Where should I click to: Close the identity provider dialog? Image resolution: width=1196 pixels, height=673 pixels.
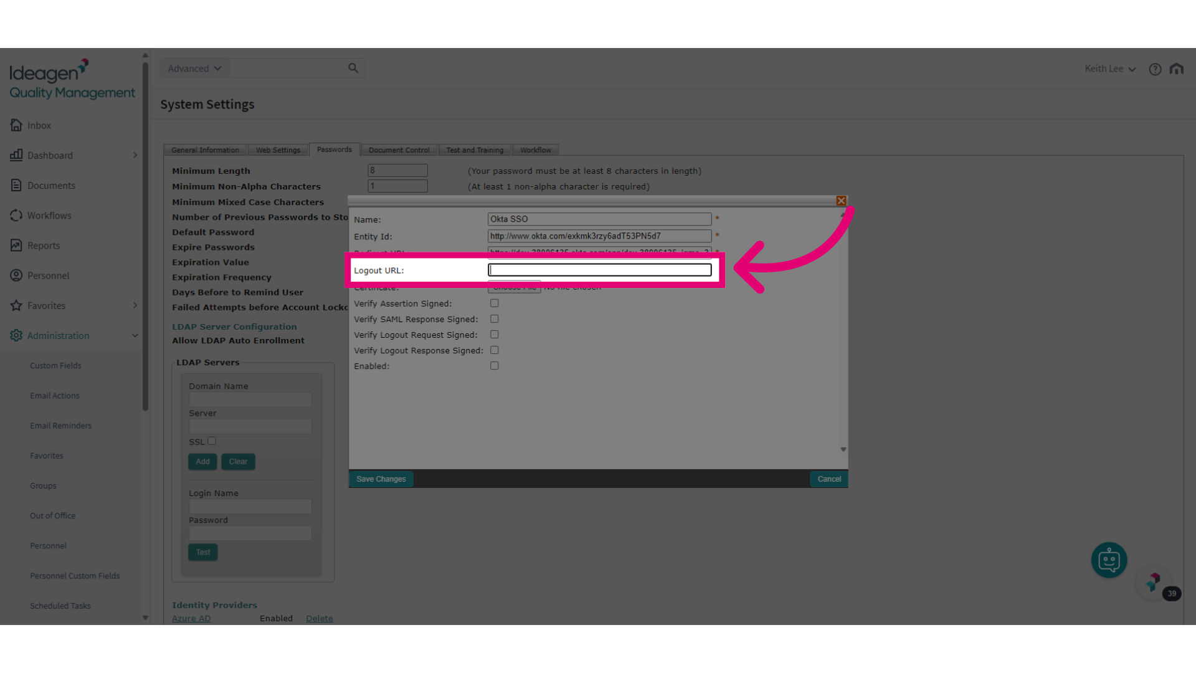point(841,201)
